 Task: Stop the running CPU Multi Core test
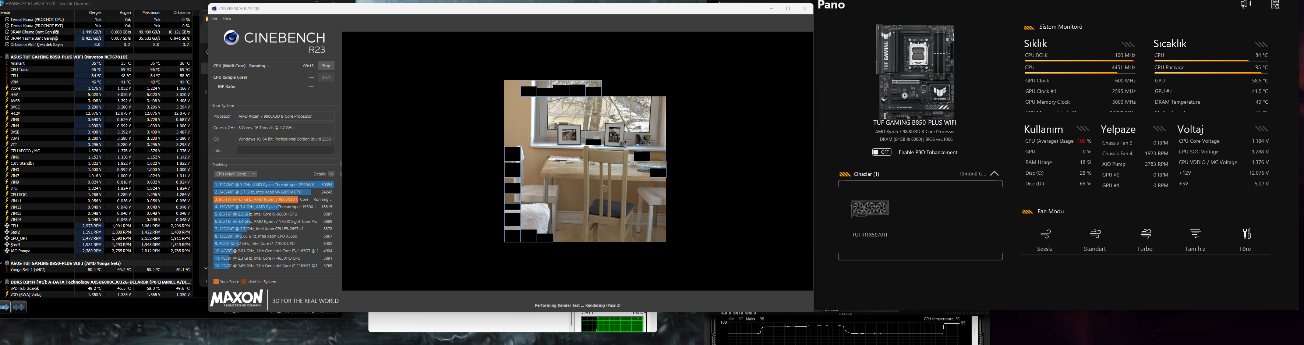point(326,66)
